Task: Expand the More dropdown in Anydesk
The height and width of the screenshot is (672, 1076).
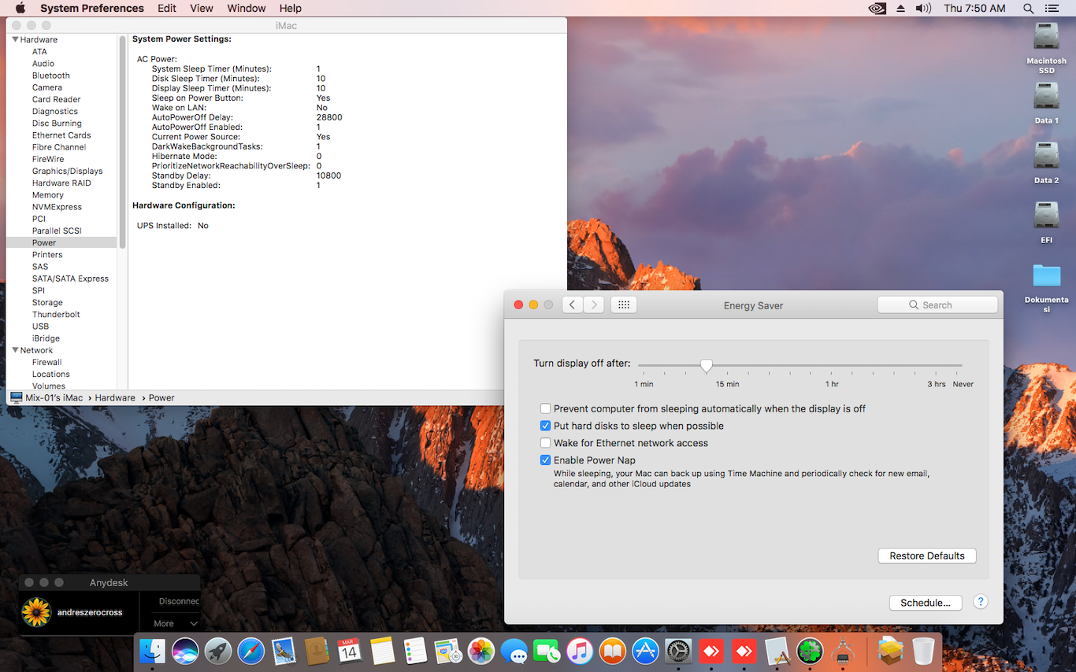Action: tap(175, 623)
